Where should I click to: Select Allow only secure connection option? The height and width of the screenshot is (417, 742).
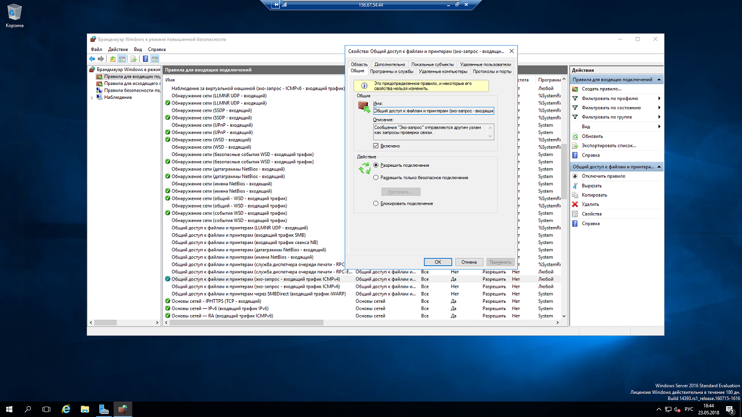coord(376,178)
